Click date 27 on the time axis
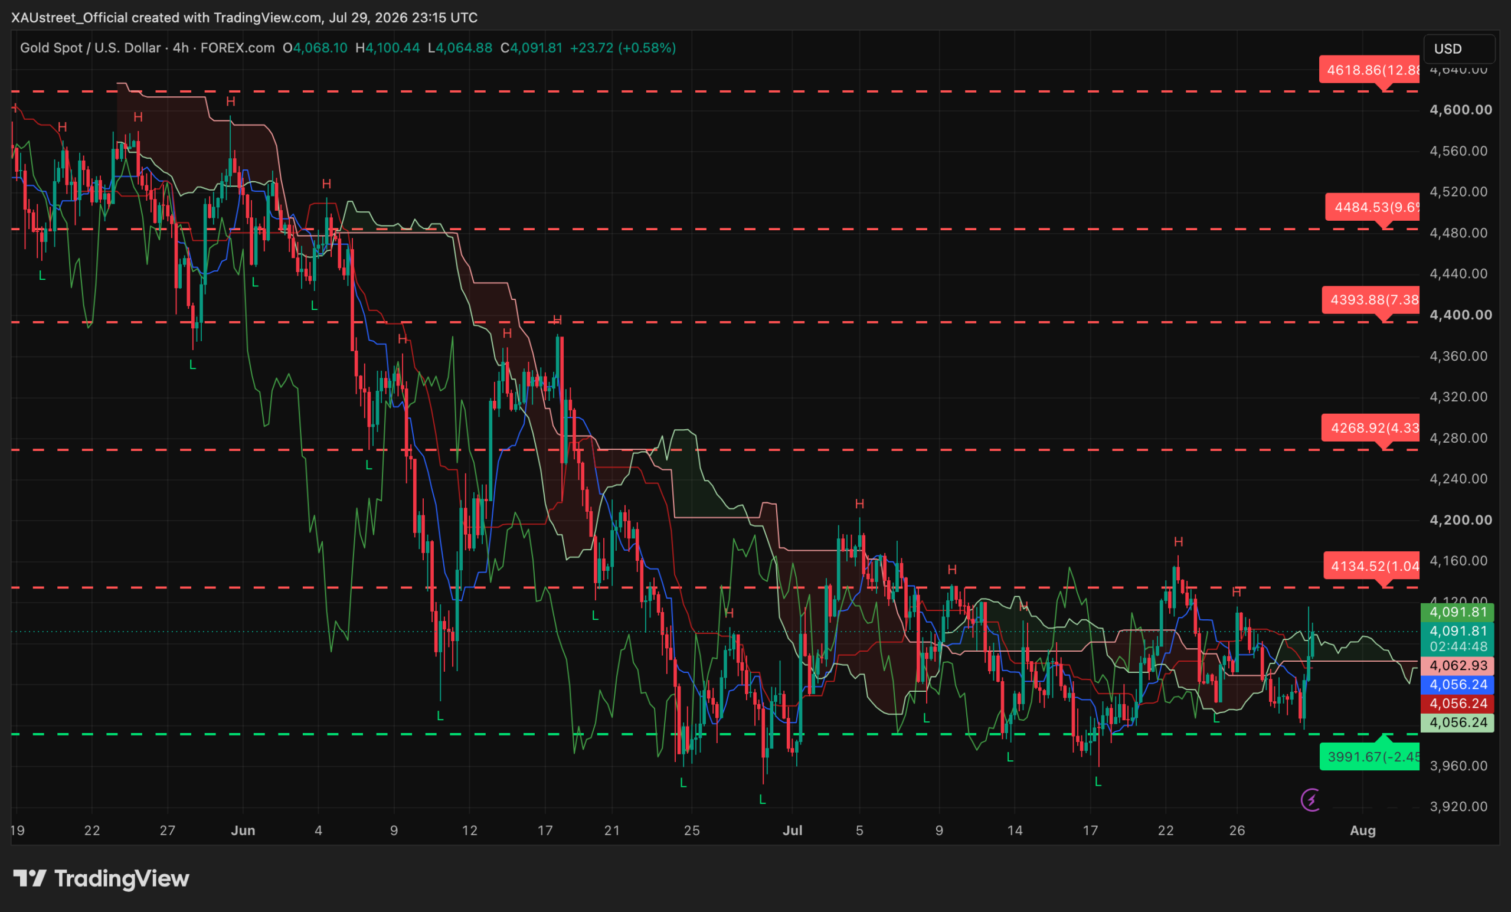Image resolution: width=1511 pixels, height=912 pixels. [x=168, y=831]
